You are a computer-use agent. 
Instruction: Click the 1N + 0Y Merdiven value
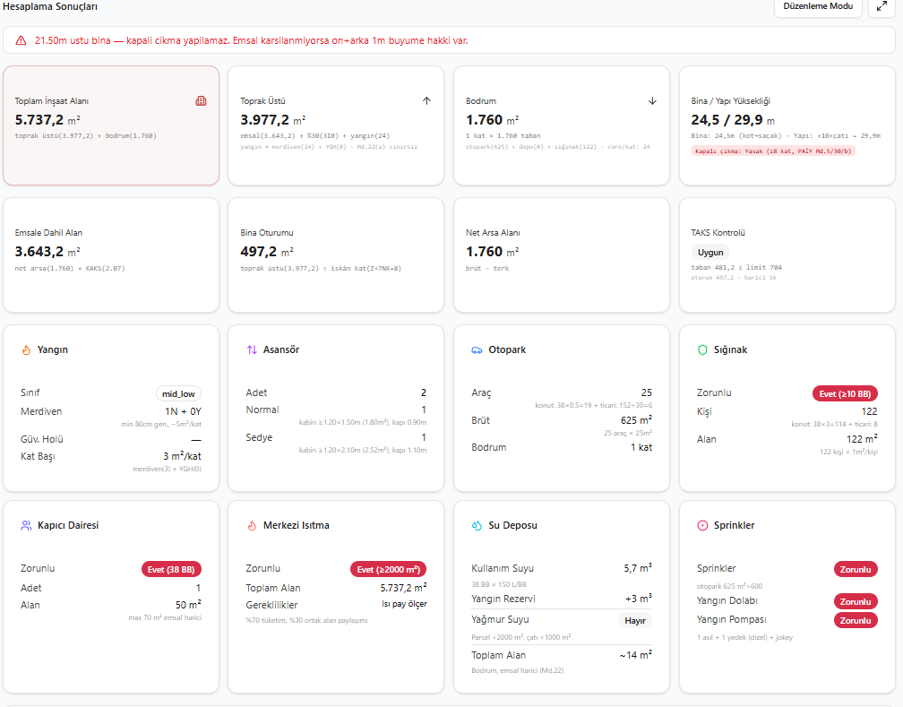click(x=183, y=411)
